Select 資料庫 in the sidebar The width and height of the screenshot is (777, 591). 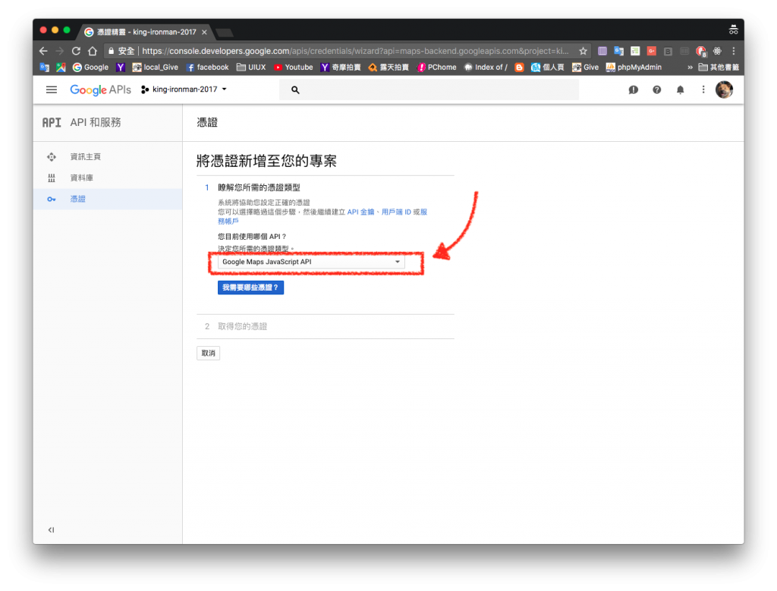click(x=108, y=178)
